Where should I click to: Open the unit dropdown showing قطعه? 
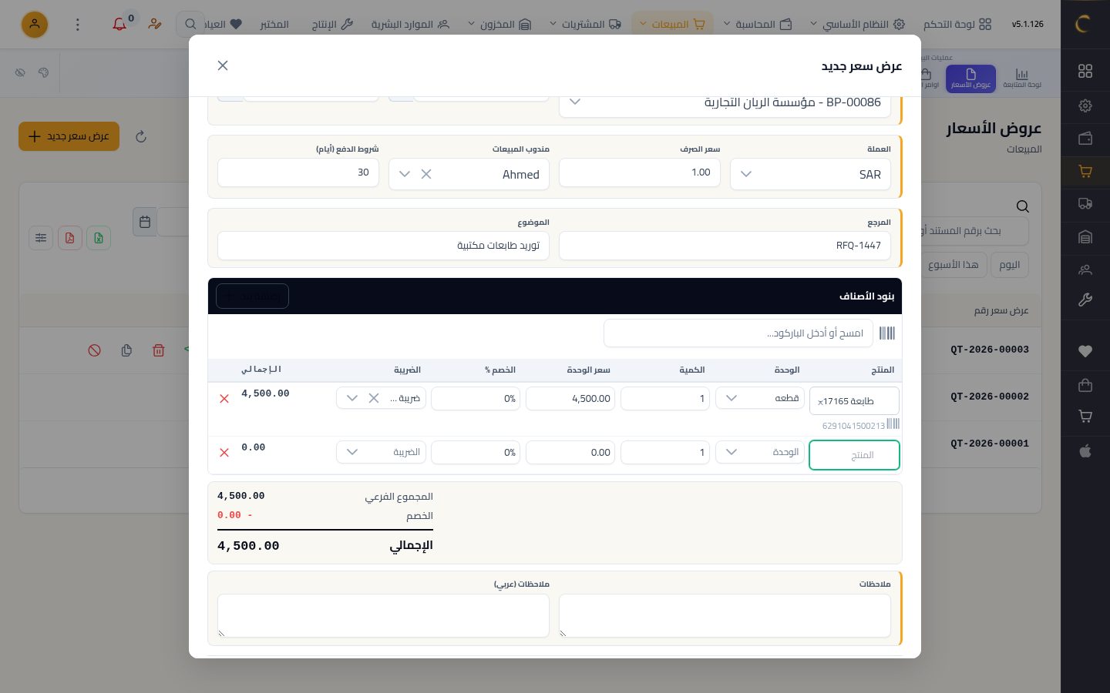point(760,398)
